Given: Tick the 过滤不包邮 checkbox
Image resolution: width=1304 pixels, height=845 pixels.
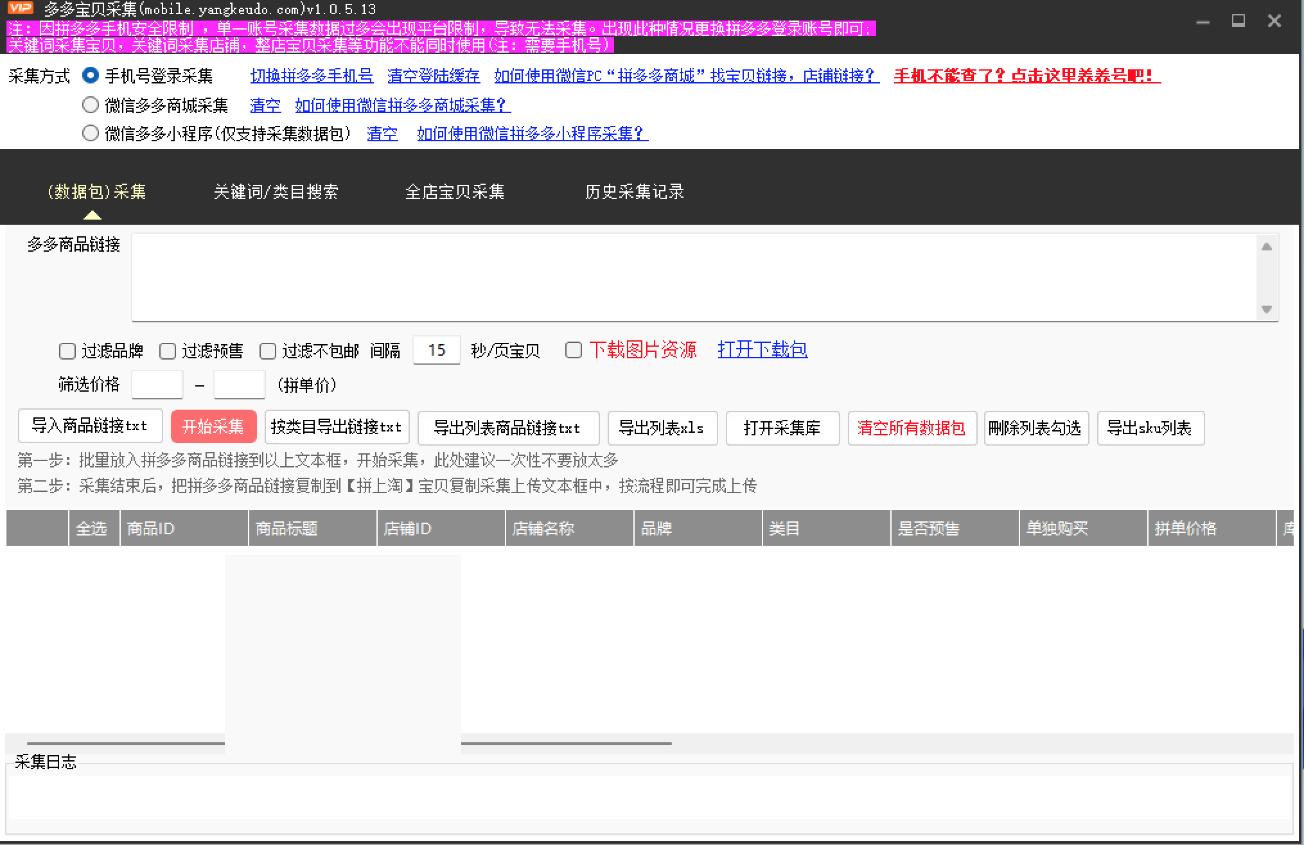Looking at the screenshot, I should [268, 351].
